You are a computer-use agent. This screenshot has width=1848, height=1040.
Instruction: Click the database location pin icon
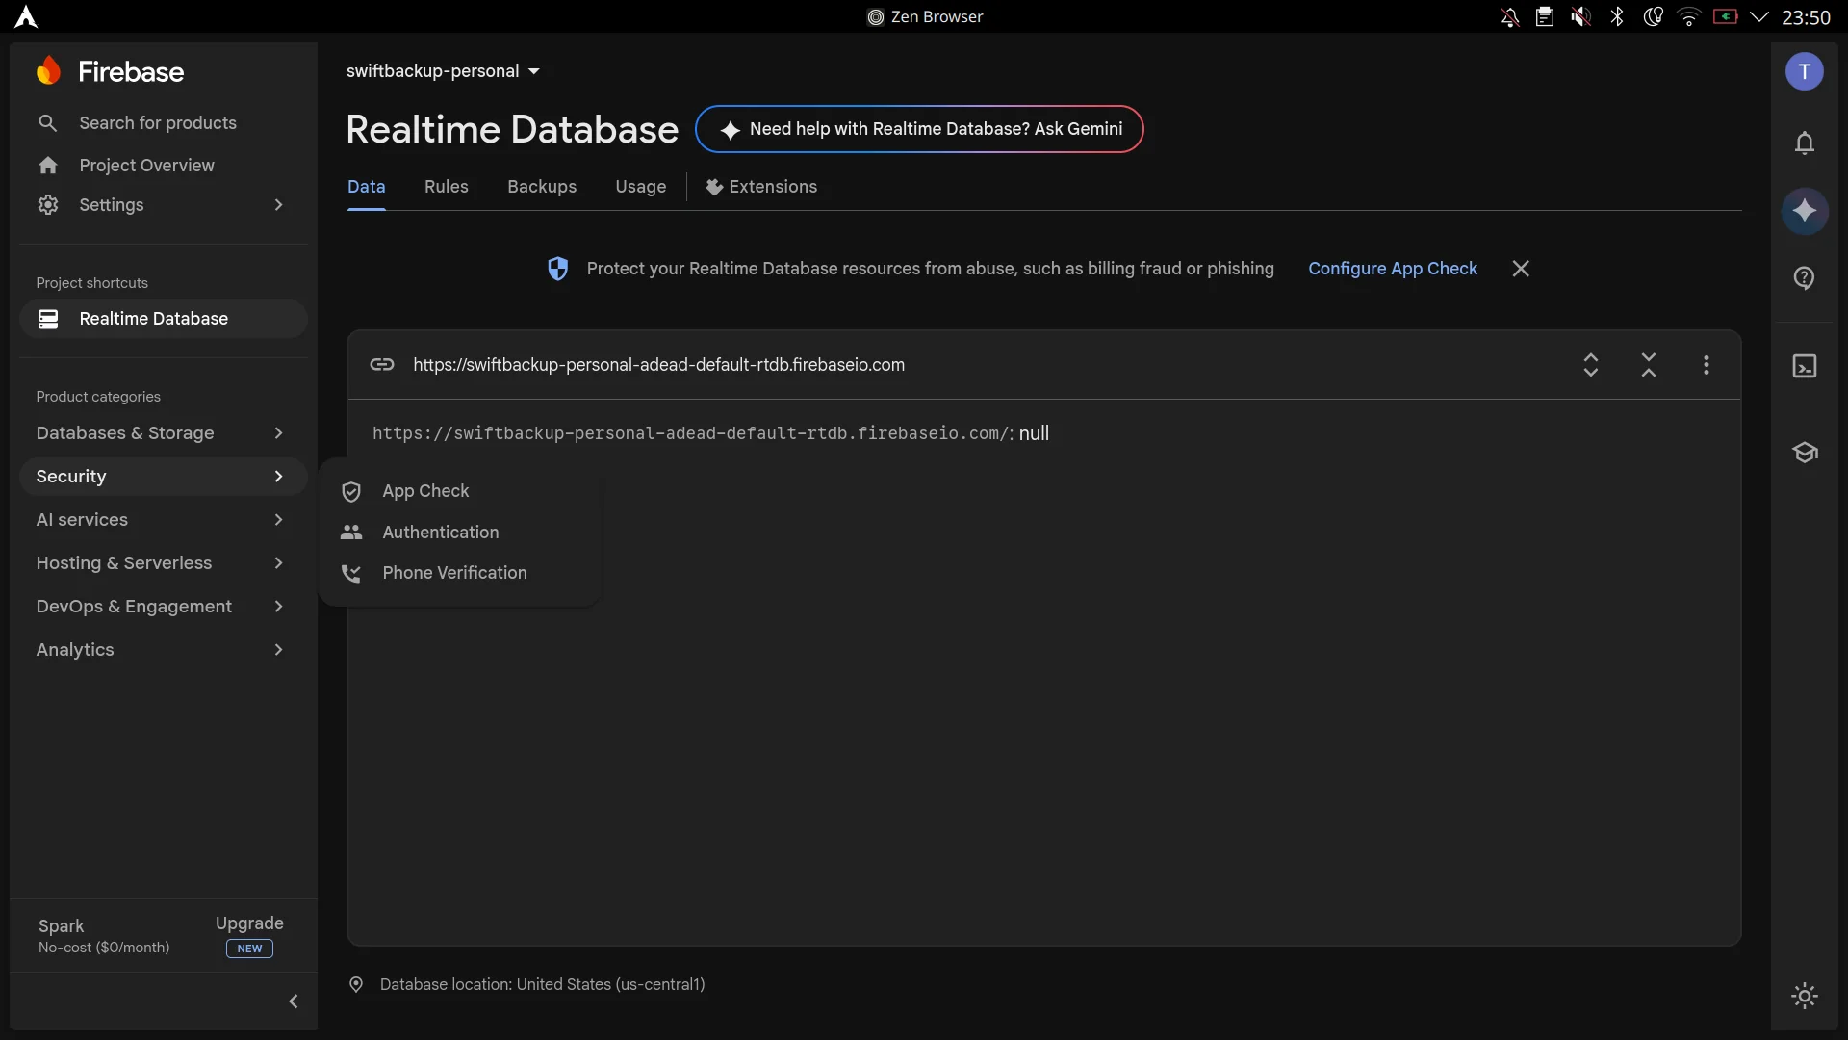click(x=356, y=984)
